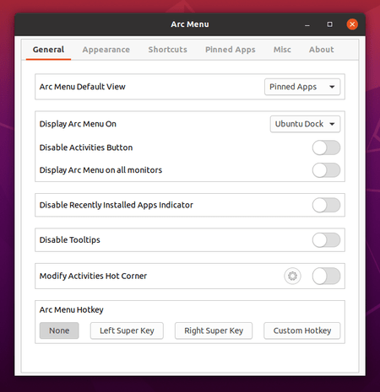Show the About tab
The width and height of the screenshot is (380, 392).
pos(321,50)
